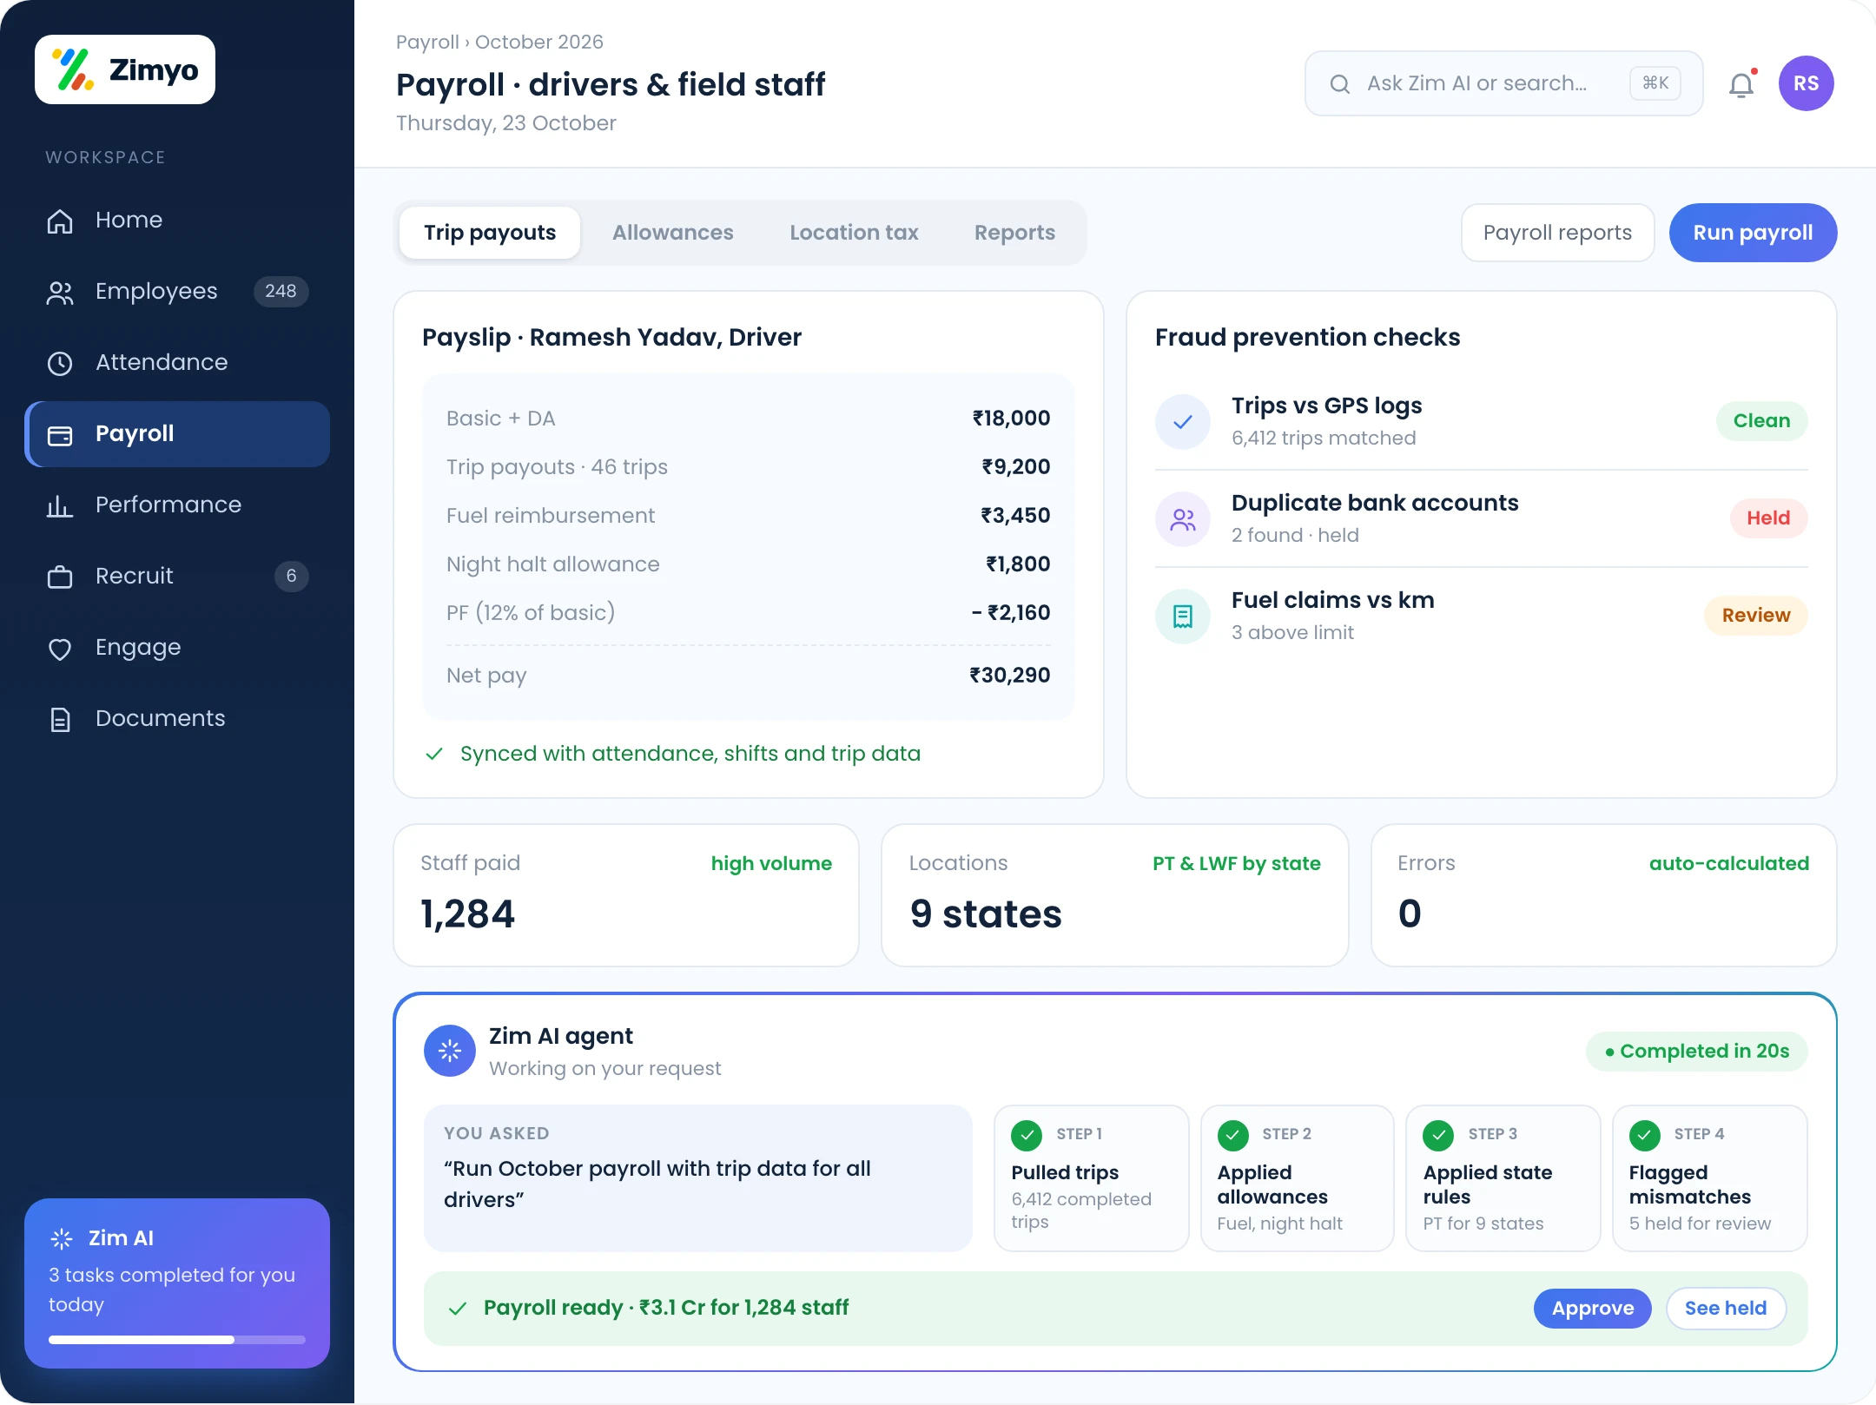Click the Payroll reports button
The image size is (1876, 1405).
click(1557, 233)
